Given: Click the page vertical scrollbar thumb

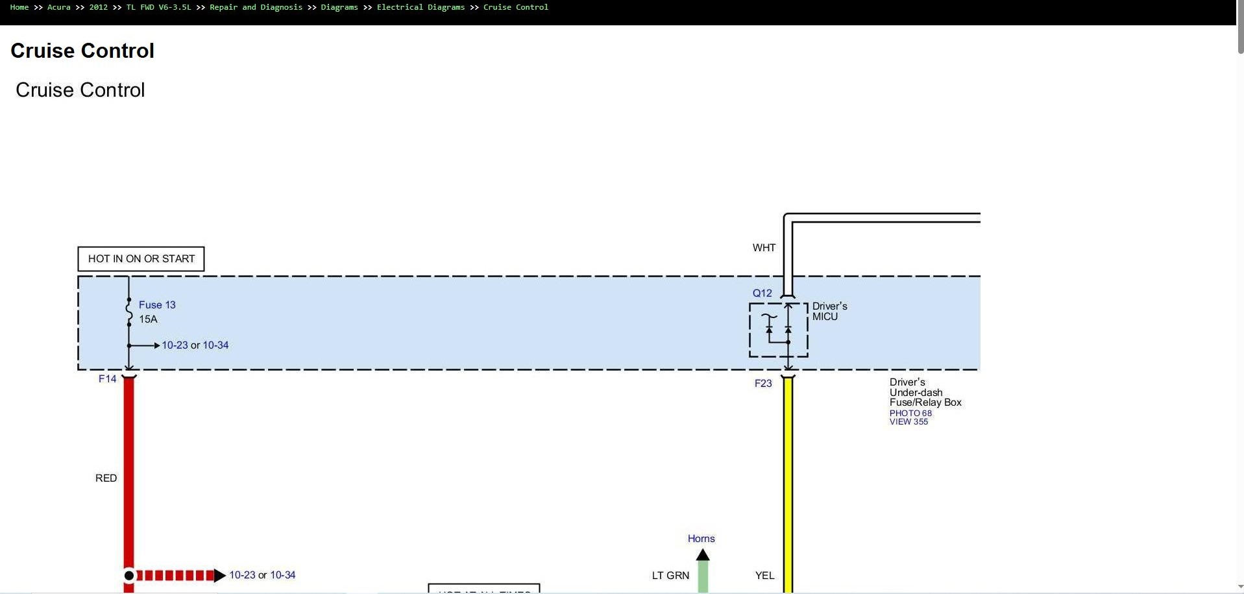Looking at the screenshot, I should [x=1240, y=27].
